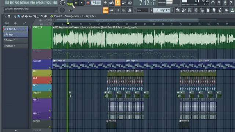Open the FL Keys #2 pattern selector

162,10
